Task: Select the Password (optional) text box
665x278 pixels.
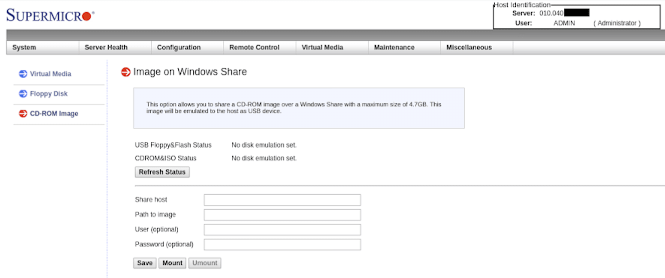Action: pyautogui.click(x=282, y=245)
